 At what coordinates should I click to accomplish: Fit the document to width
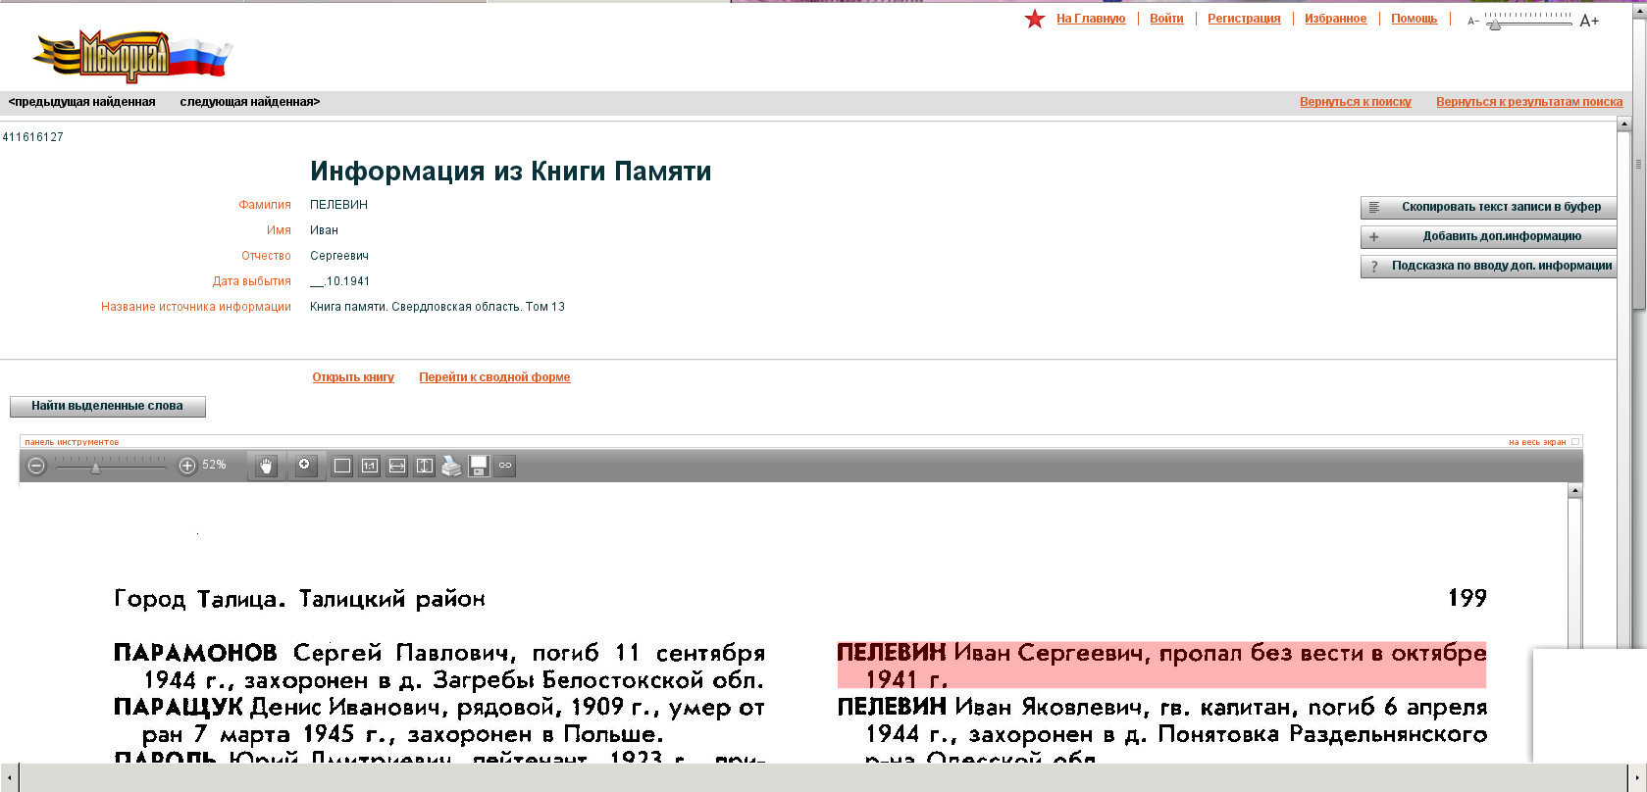tap(397, 466)
